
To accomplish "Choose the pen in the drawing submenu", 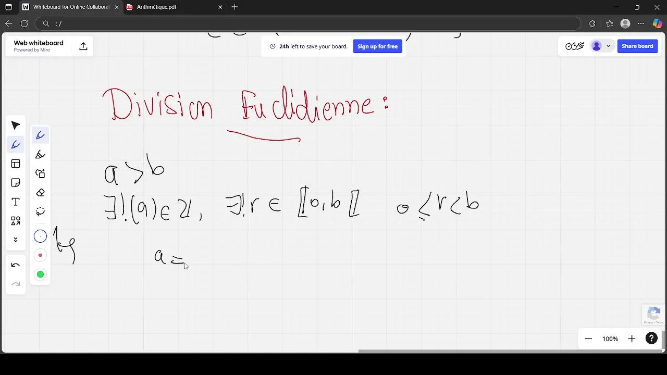I will click(40, 135).
